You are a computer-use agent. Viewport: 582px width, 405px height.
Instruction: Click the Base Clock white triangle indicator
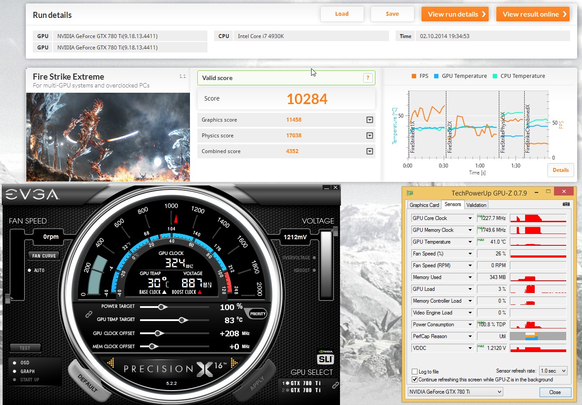(165, 292)
